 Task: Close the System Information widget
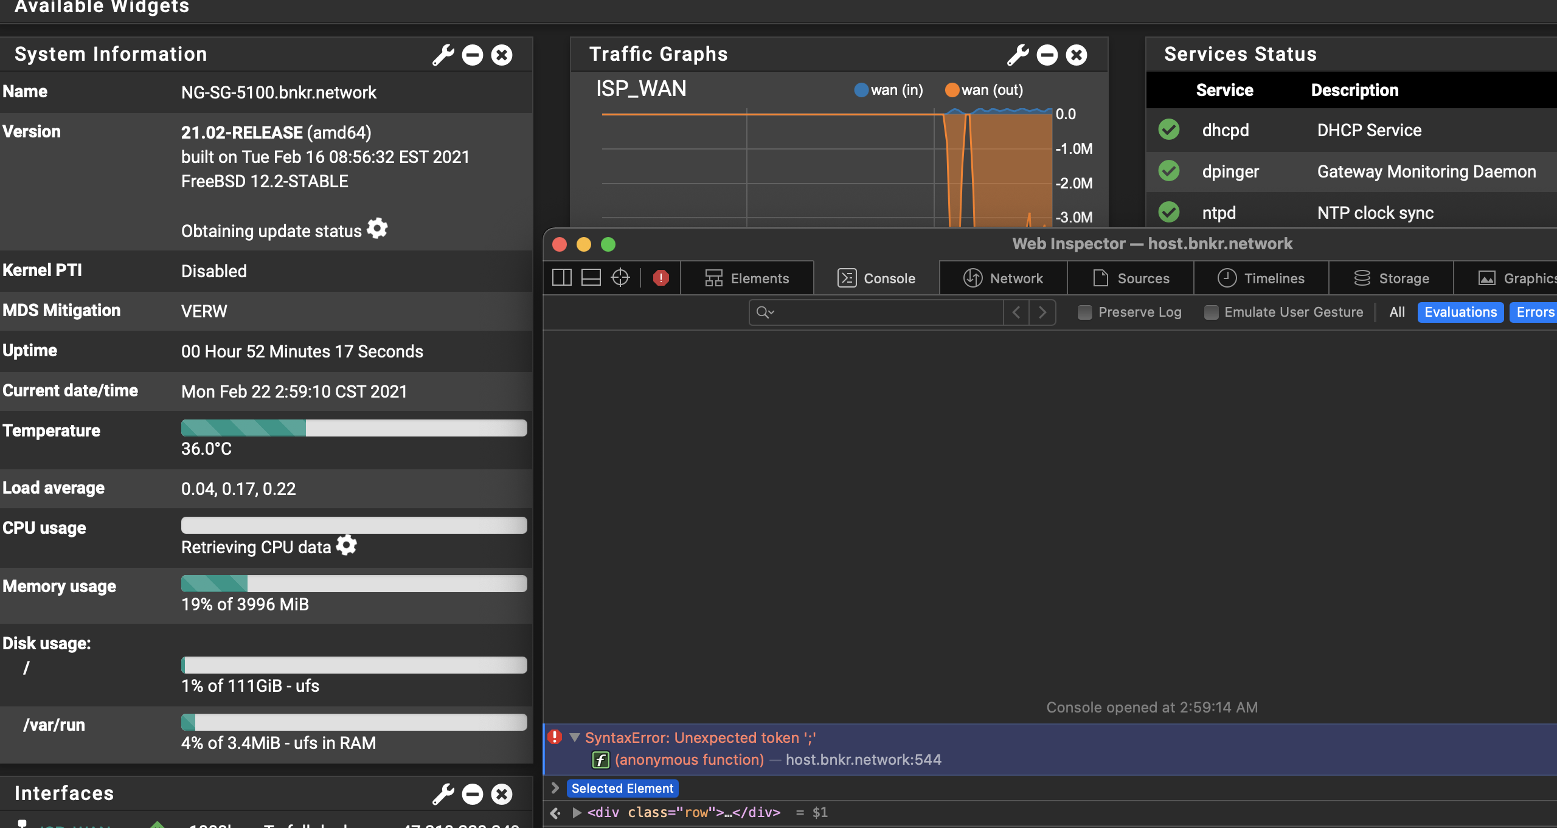click(x=502, y=55)
